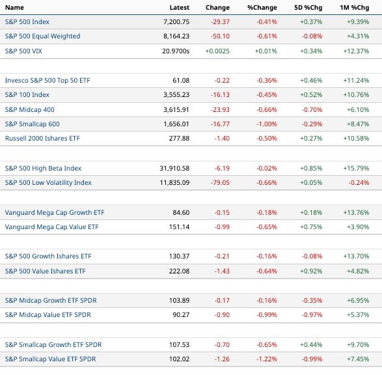Open Vanguard Mega Cap Value ETF
Image resolution: width=382 pixels, height=375 pixels.
(x=51, y=227)
